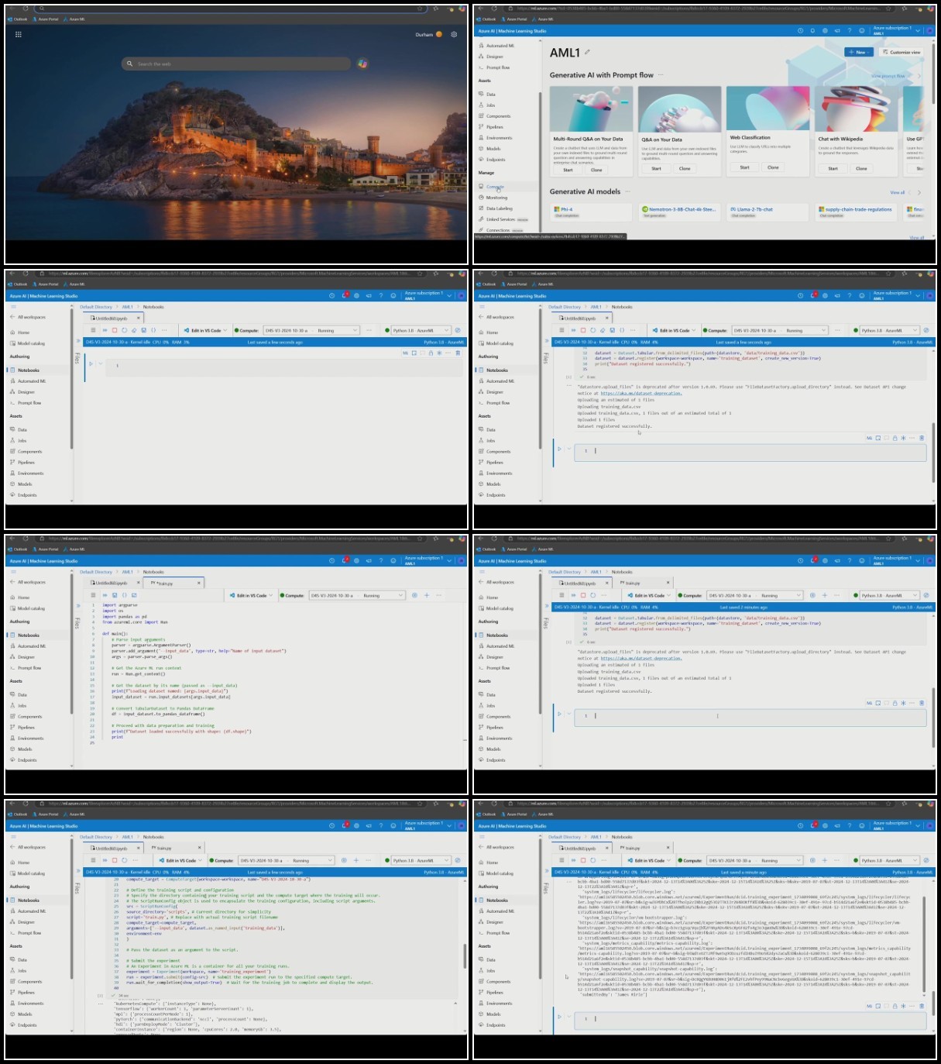Click the Customize view button

(x=902, y=52)
